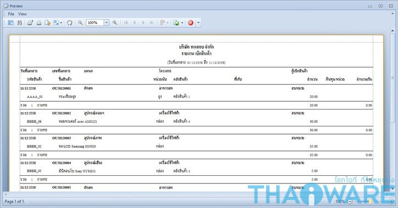The height and width of the screenshot is (208, 398).
Task: Open the View menu
Action: tap(23, 14)
